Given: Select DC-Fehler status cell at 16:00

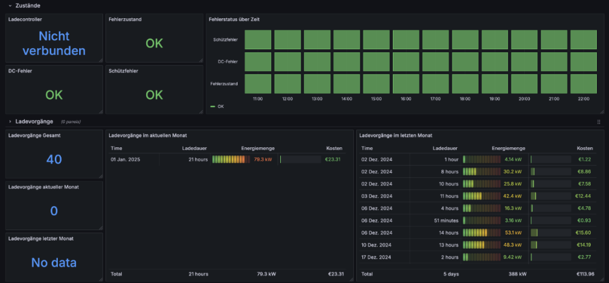Looking at the screenshot, I should pos(406,61).
